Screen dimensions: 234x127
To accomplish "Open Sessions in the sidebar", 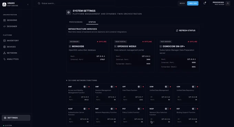I will [16, 20].
